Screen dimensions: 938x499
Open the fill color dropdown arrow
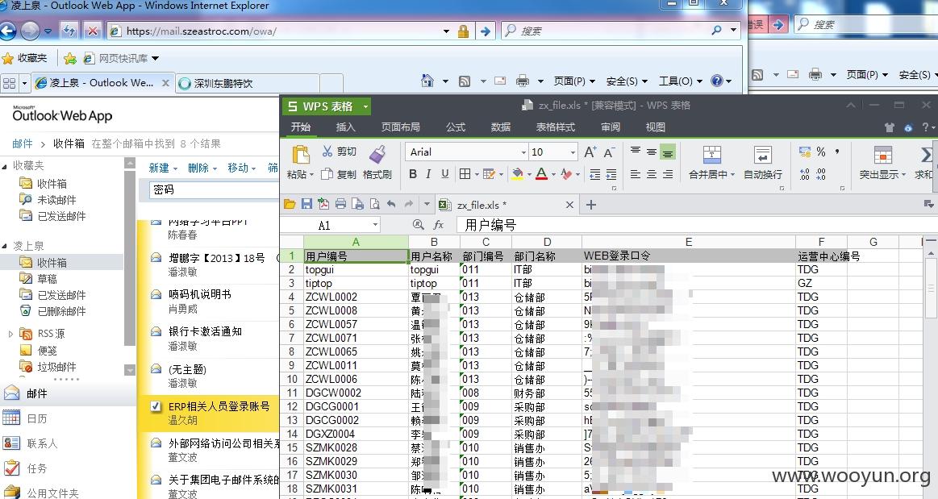point(529,174)
